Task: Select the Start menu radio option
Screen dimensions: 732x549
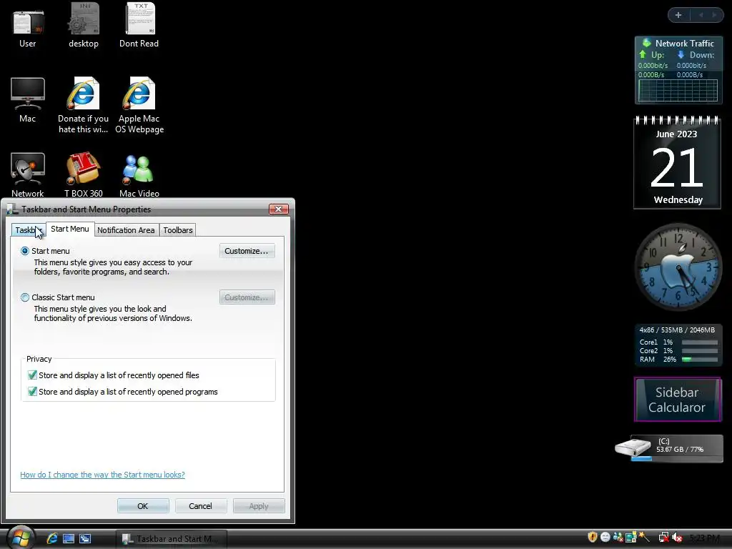Action: click(x=25, y=251)
